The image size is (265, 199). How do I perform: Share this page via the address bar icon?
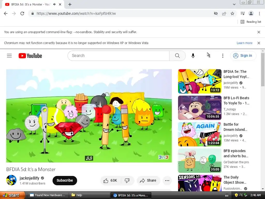coord(224,13)
